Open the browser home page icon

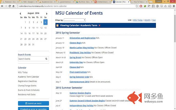pyautogui.click(x=13, y=6)
